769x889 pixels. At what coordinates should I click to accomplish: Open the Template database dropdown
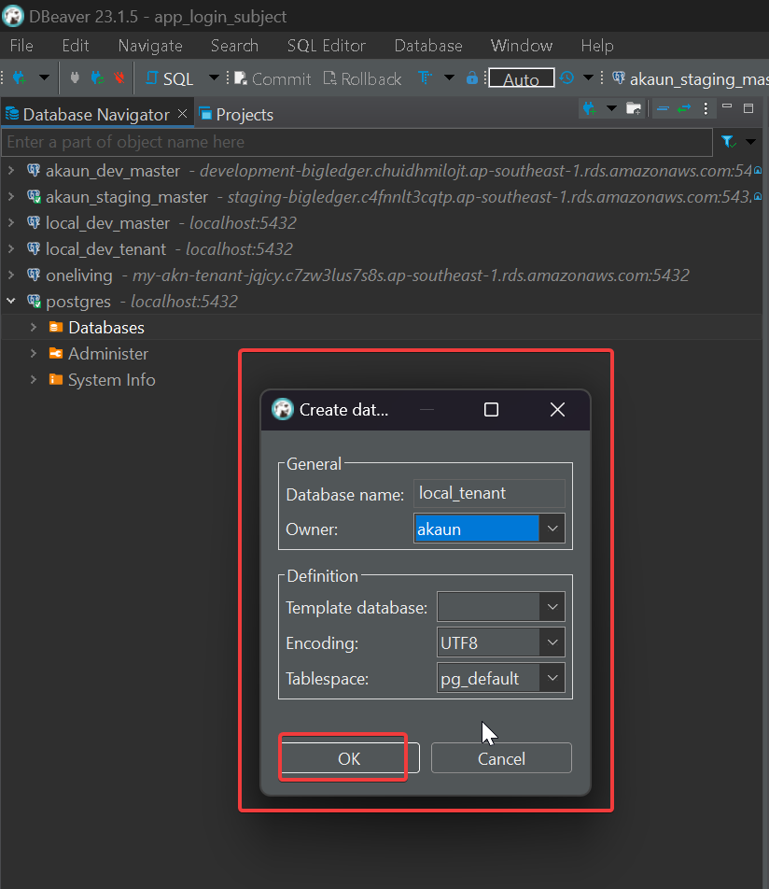tap(552, 607)
